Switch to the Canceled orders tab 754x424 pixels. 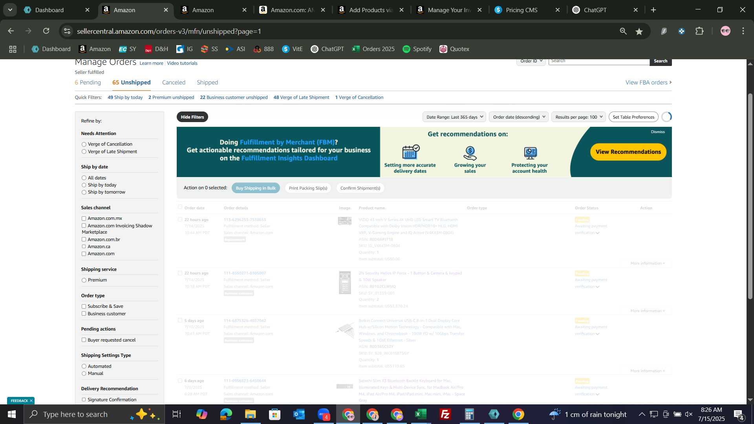(x=174, y=82)
